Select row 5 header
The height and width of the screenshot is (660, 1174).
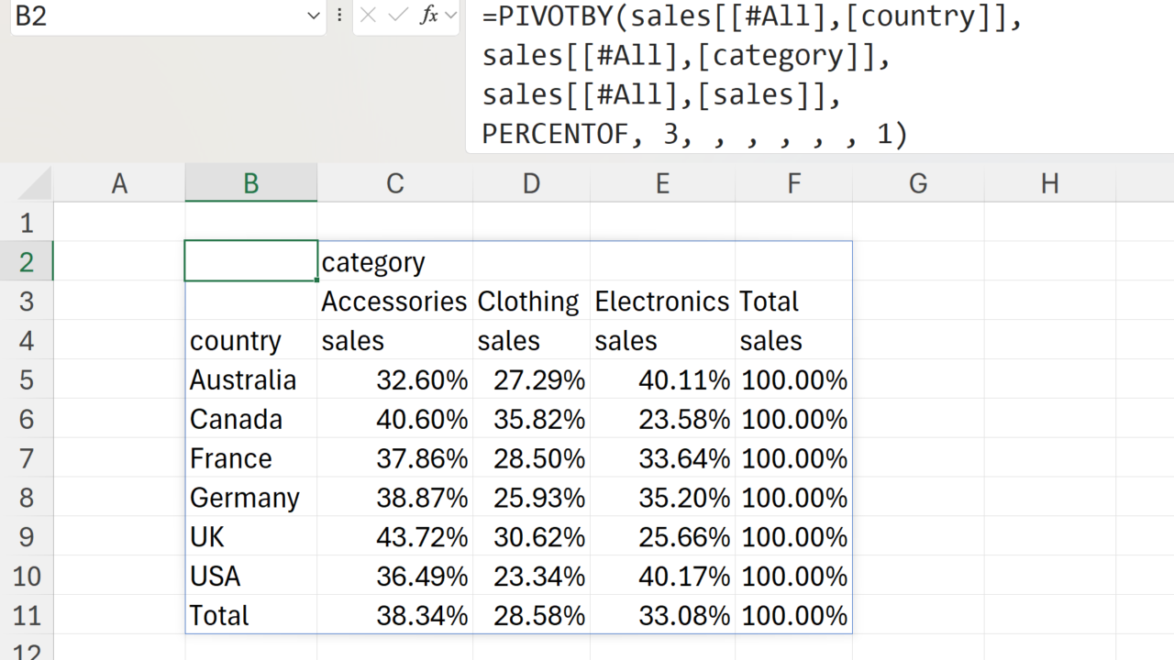pyautogui.click(x=26, y=379)
